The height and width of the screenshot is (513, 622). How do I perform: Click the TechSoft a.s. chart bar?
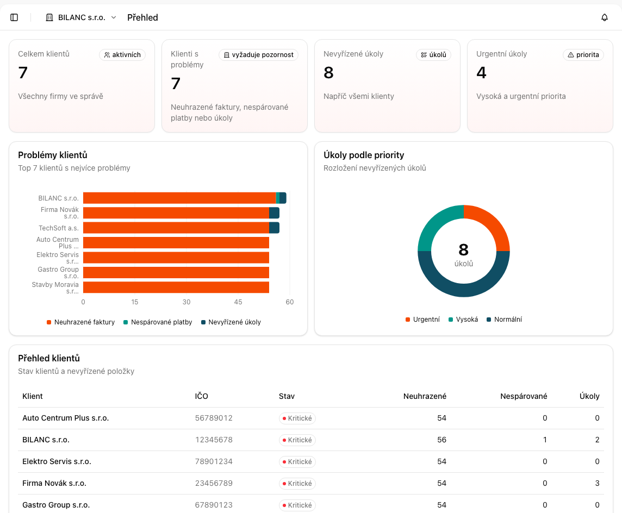[181, 228]
